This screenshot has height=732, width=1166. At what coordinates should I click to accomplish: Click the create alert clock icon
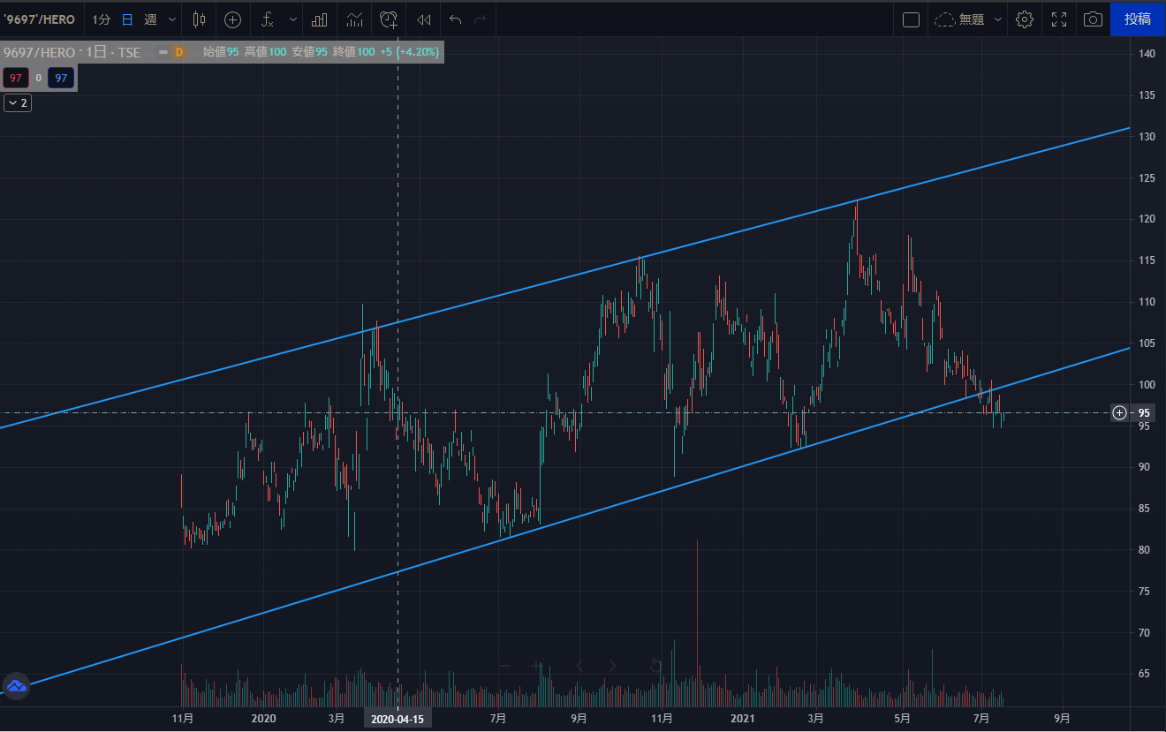coord(389,19)
